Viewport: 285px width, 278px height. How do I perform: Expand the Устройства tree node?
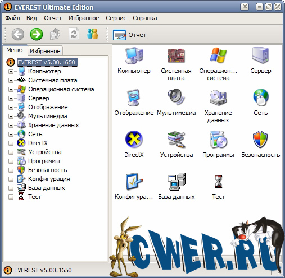coord(11,152)
